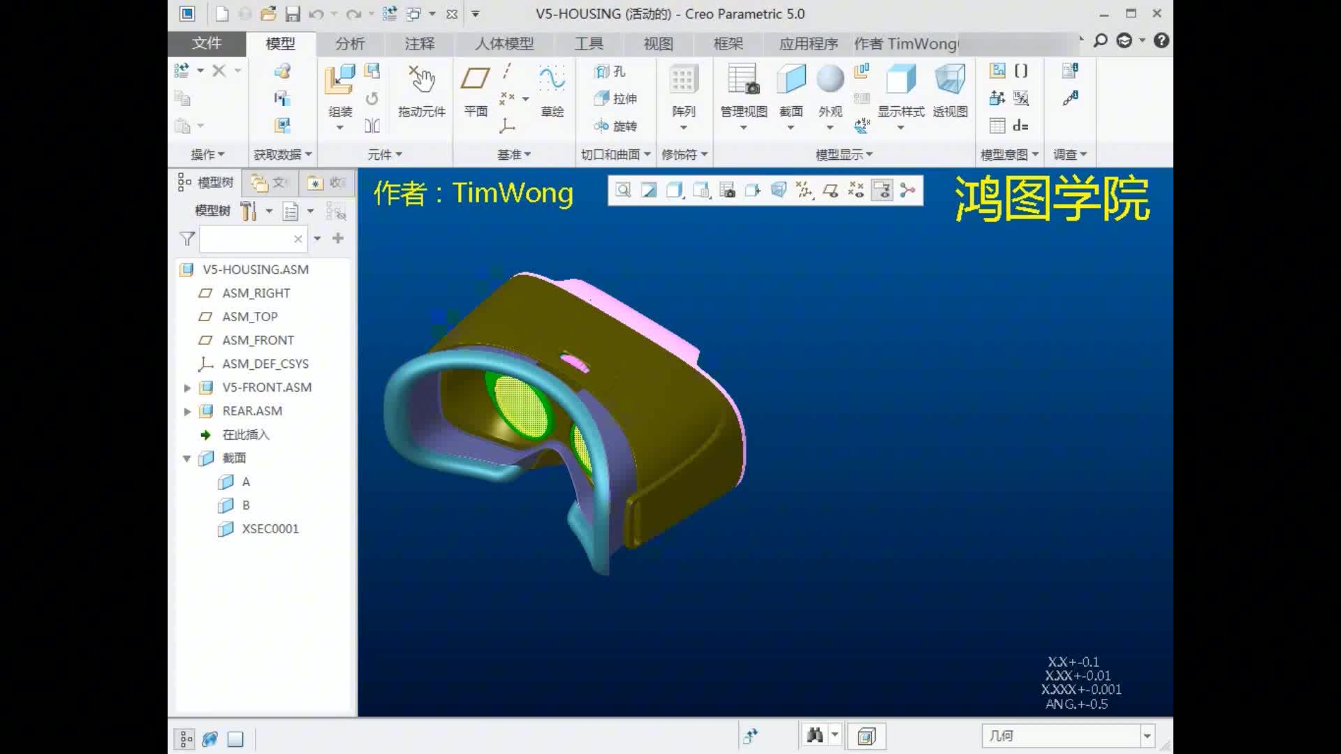Click the datum axis icon

[x=508, y=71]
